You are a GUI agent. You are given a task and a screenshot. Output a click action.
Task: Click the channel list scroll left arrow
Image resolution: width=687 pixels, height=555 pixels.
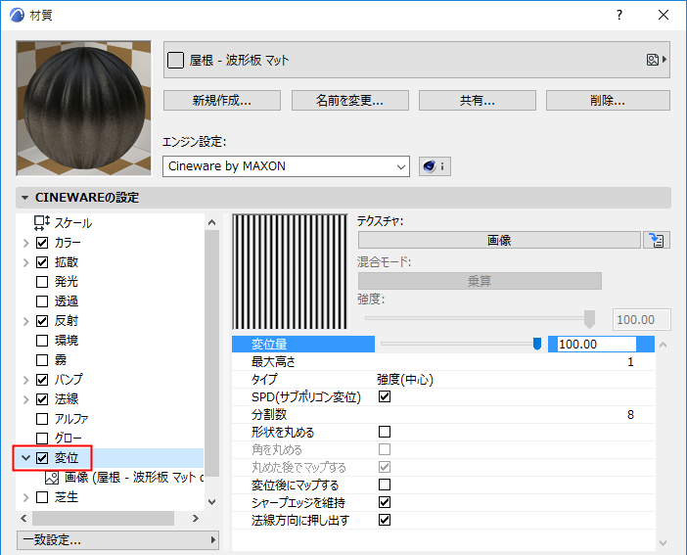[23, 518]
